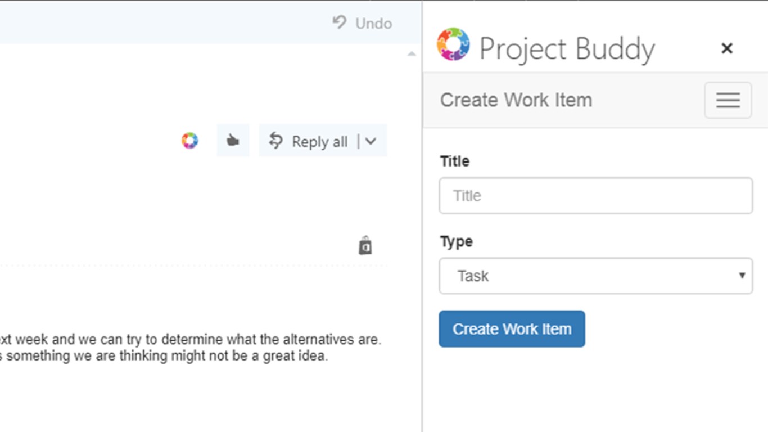Click the Type field label
Screen dimensions: 768x432
pos(456,241)
